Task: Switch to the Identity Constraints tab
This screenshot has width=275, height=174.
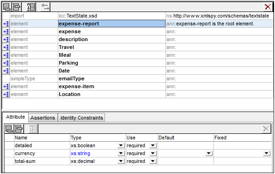Action: pyautogui.click(x=81, y=118)
